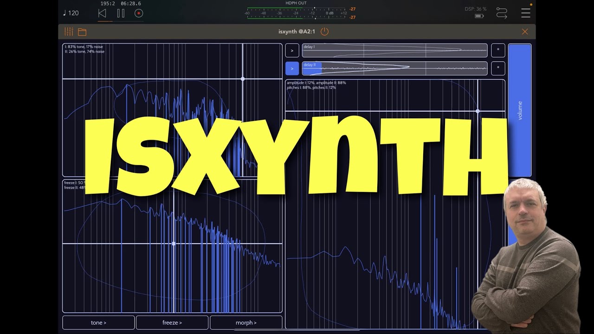The image size is (594, 334).
Task: Hit the record button in transport
Action: tap(139, 13)
